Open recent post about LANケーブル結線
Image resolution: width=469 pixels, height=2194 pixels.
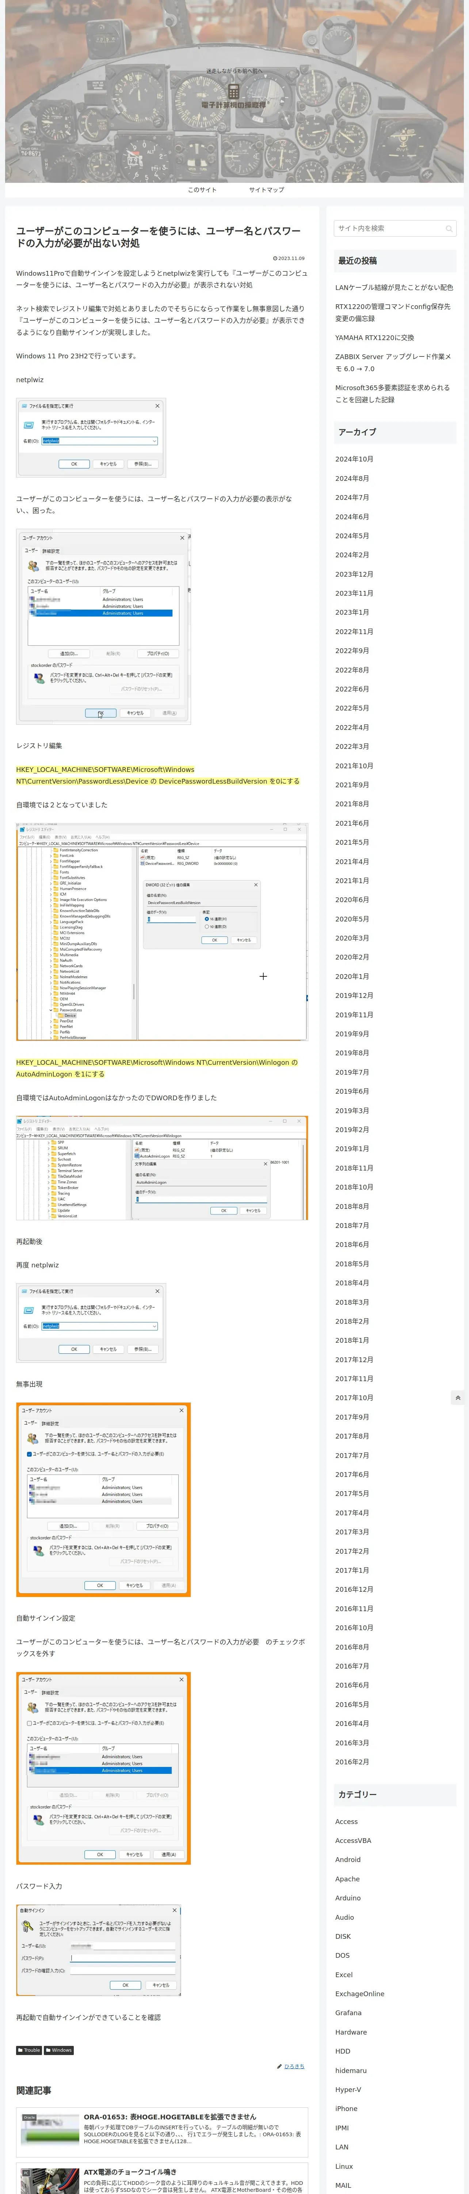[394, 288]
